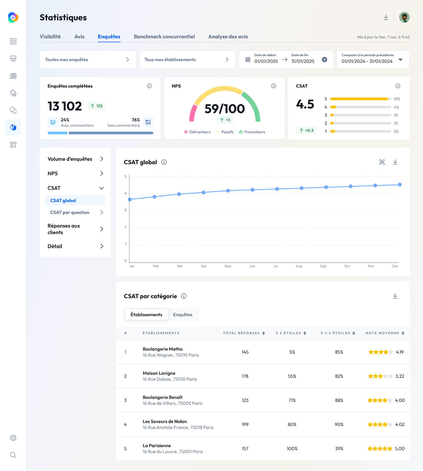Open Toutes mes enquêtes selector
Viewport: 423px width, 471px height.
tap(88, 59)
